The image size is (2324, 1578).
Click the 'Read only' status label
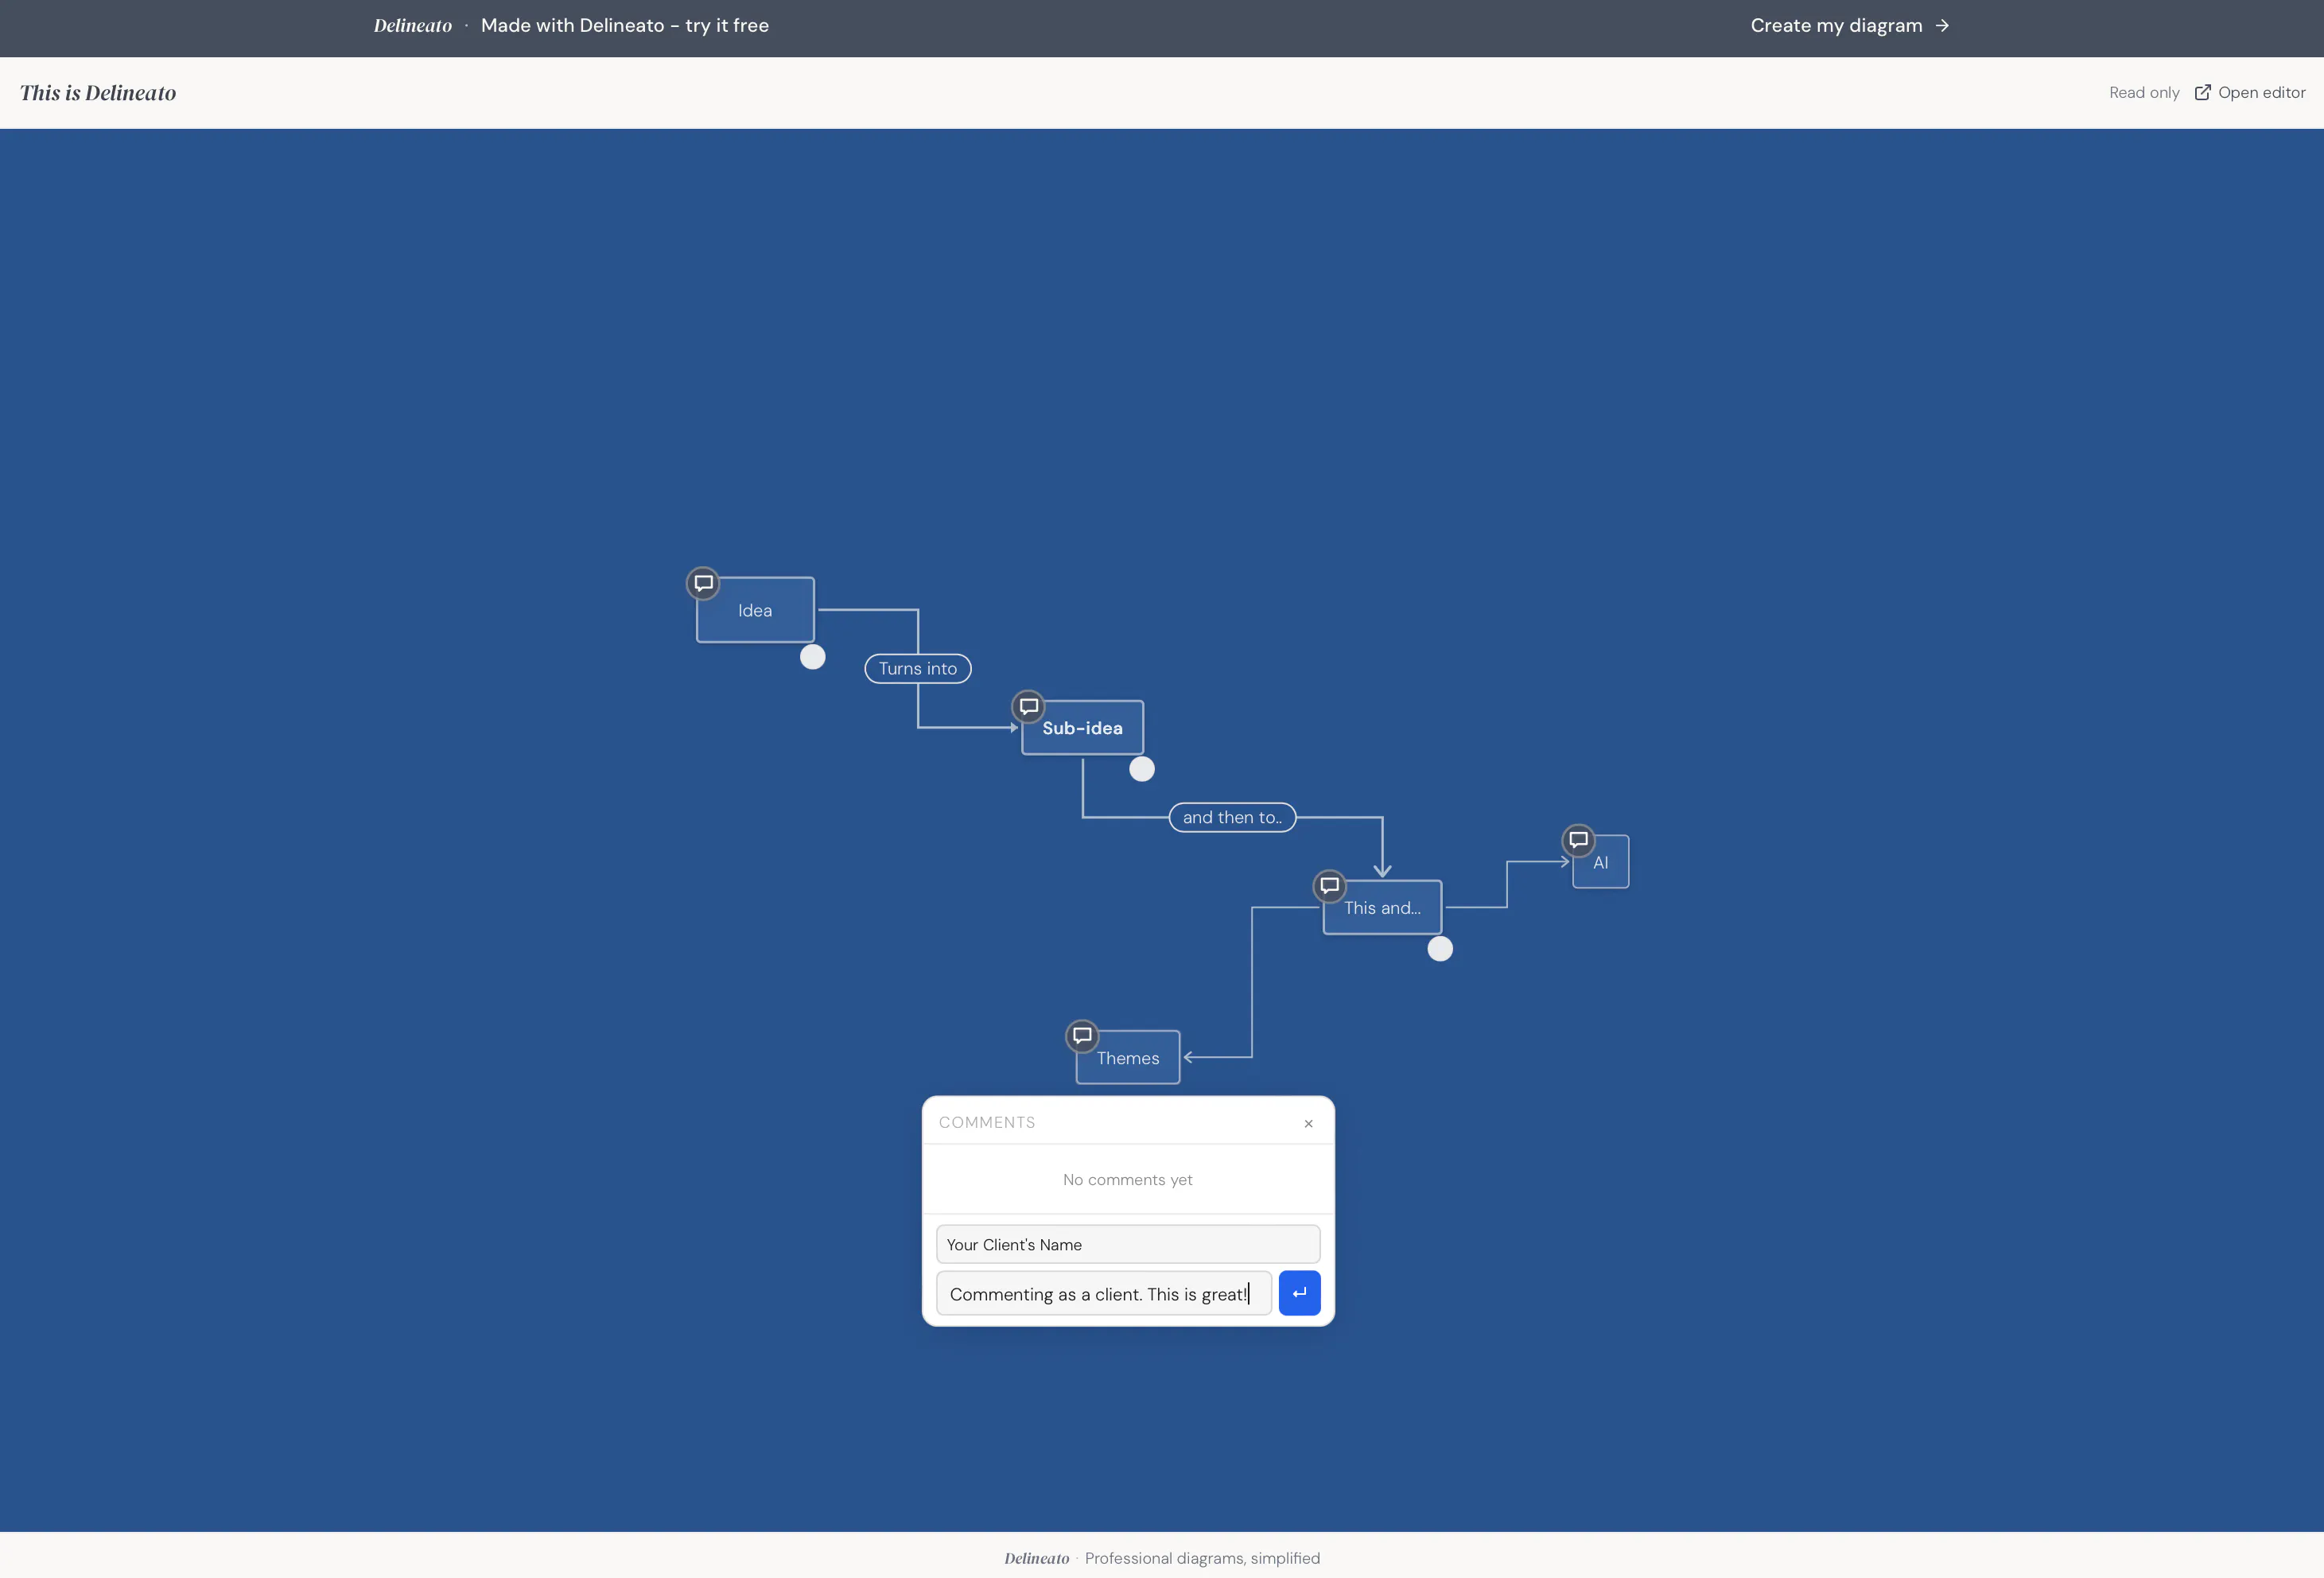(2144, 92)
